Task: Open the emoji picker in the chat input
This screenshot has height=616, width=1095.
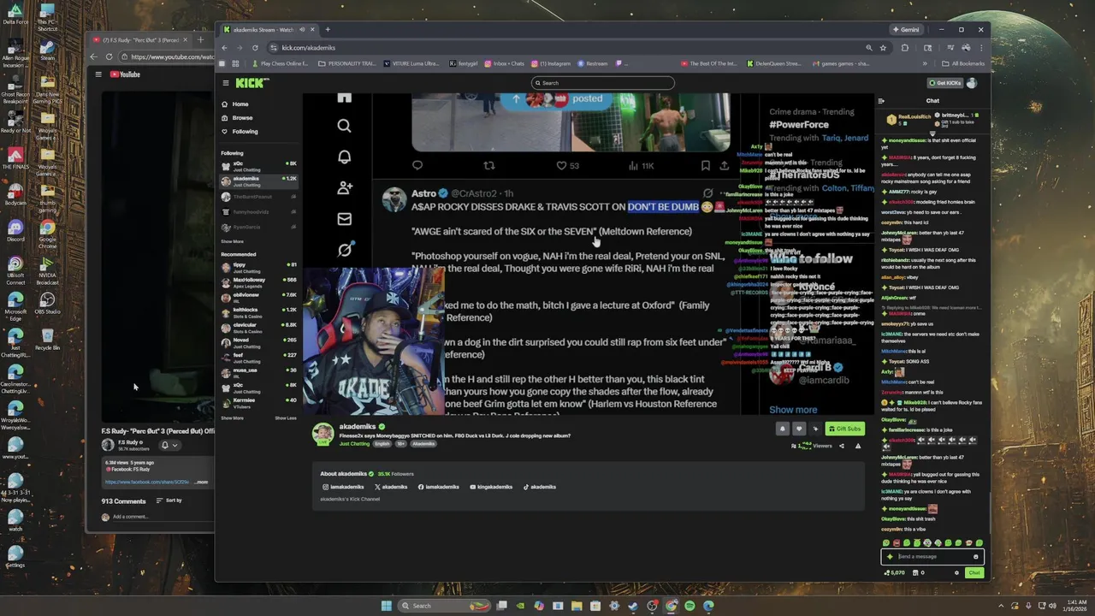Action: [976, 557]
